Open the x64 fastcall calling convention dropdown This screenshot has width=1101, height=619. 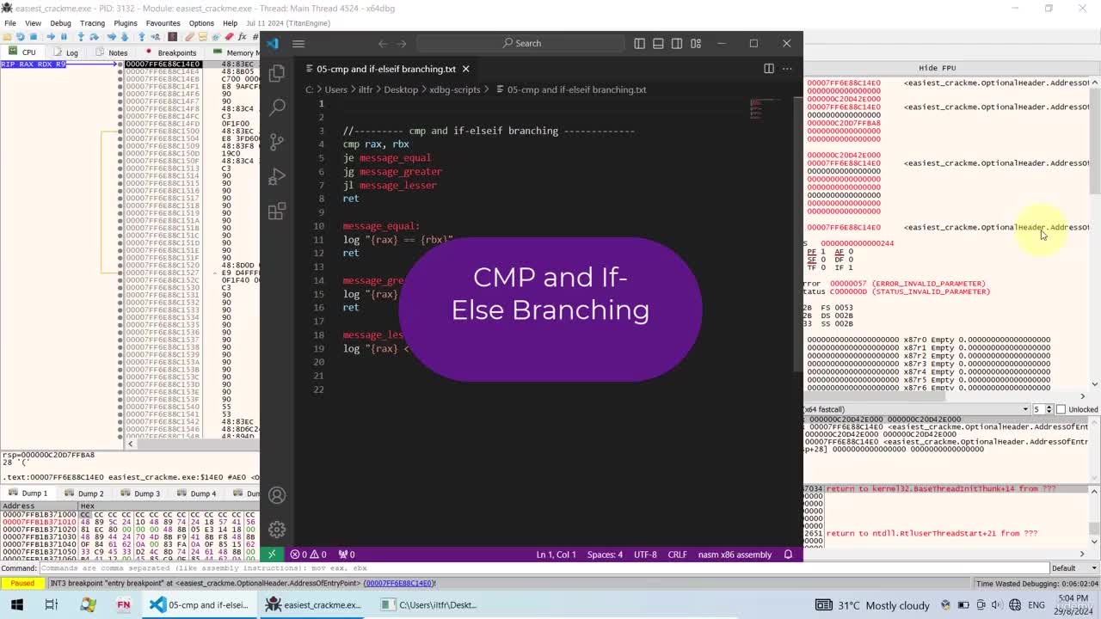[917, 409]
